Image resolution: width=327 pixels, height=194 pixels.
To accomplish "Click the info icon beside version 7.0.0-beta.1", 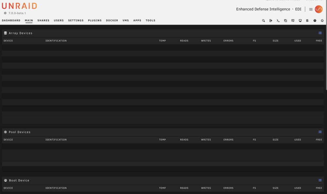I will point(5,13).
